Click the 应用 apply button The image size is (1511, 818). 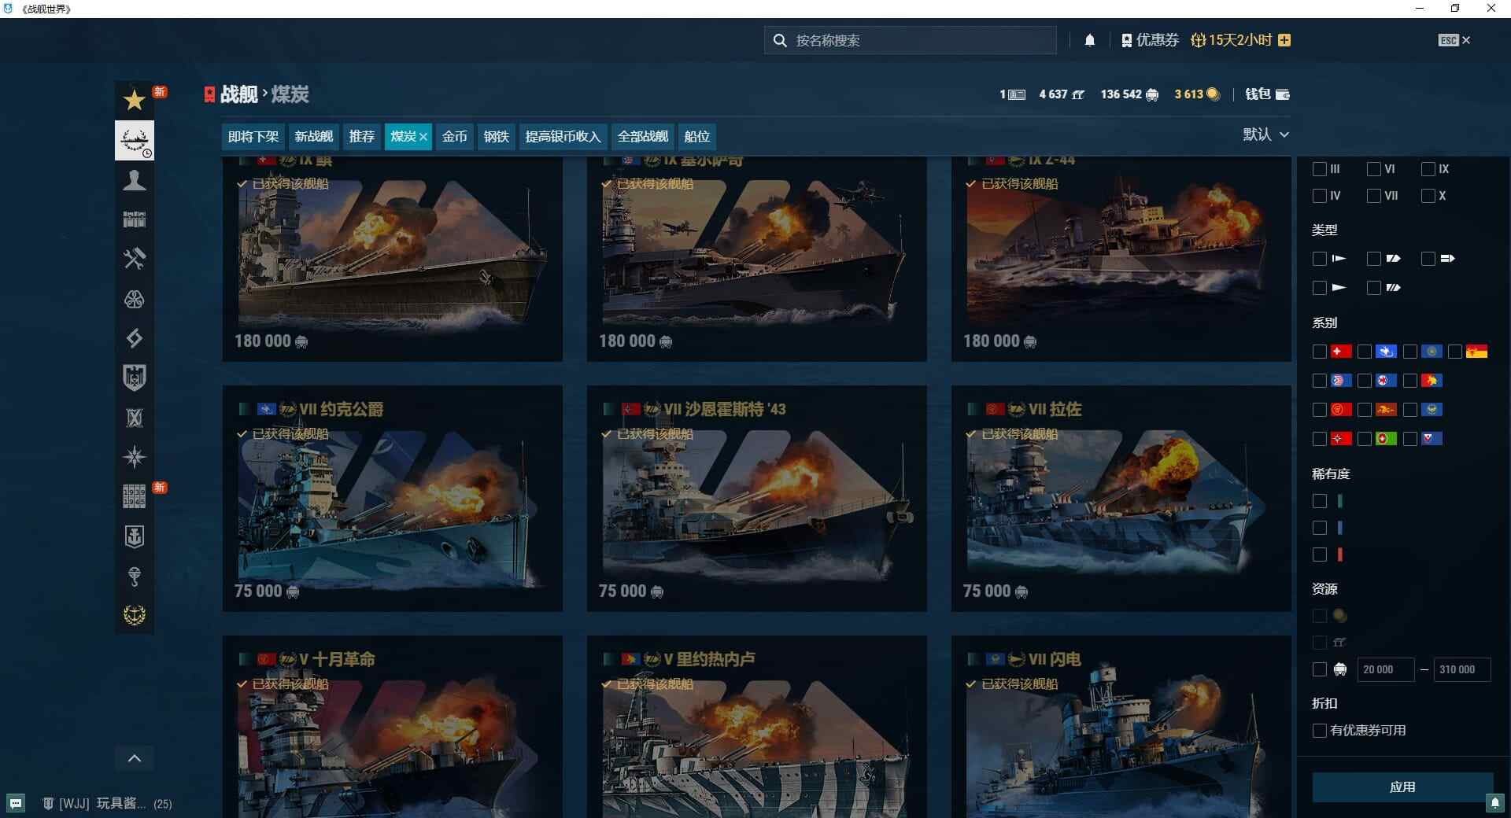pos(1404,787)
